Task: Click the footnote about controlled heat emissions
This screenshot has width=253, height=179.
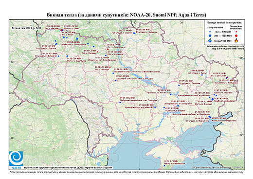Action: [x=126, y=172]
